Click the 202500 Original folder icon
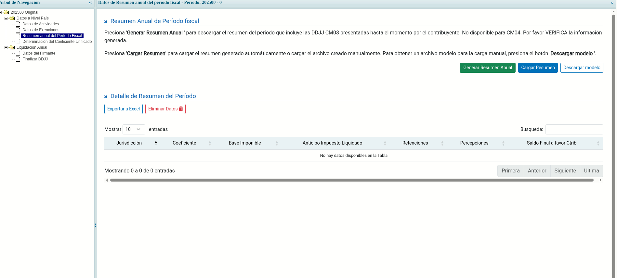Viewport: 617px width, 278px height. click(x=6, y=12)
